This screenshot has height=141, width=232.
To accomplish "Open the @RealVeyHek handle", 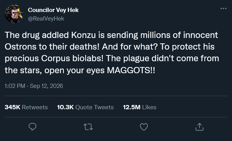I will tap(46, 19).
